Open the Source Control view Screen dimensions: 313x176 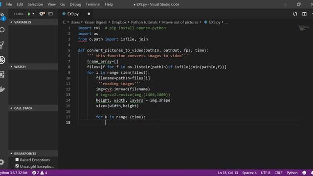point(2,45)
